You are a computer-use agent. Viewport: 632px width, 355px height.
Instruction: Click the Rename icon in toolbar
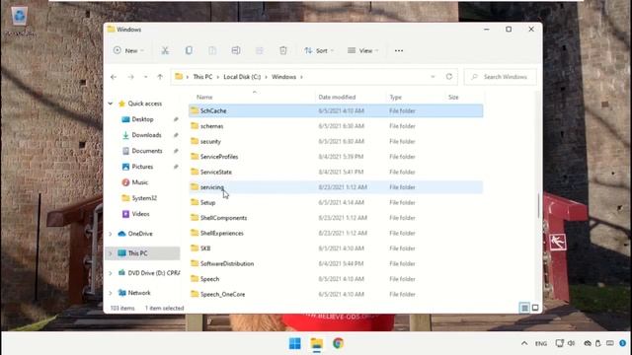point(236,50)
